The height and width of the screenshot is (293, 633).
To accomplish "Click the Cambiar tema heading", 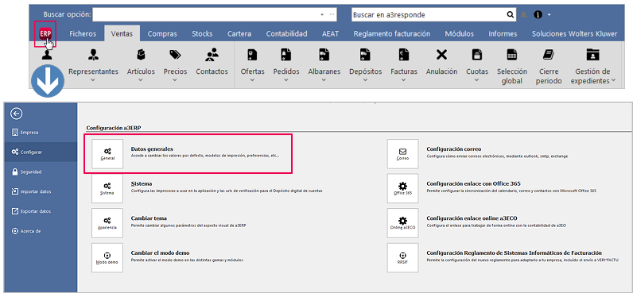I will tap(149, 218).
